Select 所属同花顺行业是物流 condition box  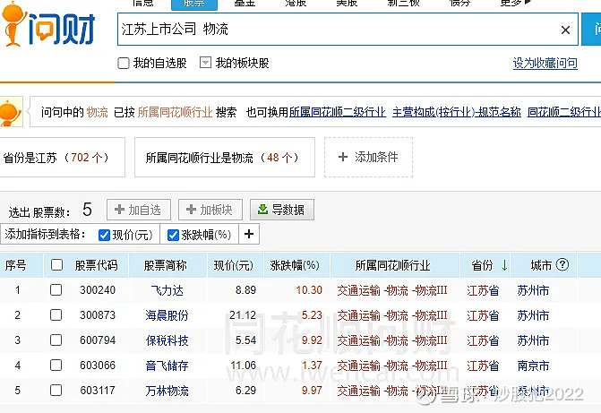pyautogui.click(x=225, y=157)
